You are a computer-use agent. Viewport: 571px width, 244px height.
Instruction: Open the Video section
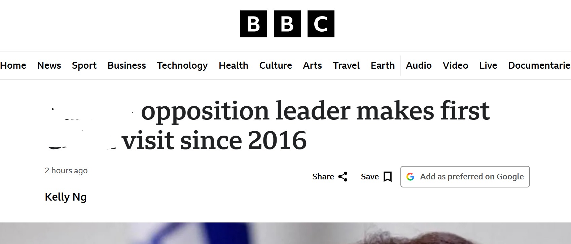pyautogui.click(x=455, y=65)
